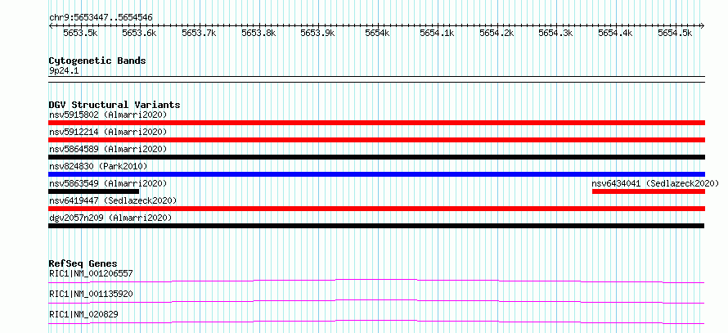Image resolution: width=728 pixels, height=333 pixels.
Task: Click the RefSeq Genes track title
Action: coord(83,263)
